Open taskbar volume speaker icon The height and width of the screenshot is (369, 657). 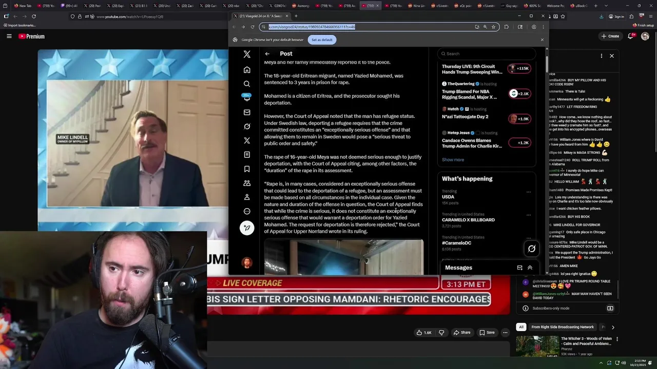(x=623, y=363)
